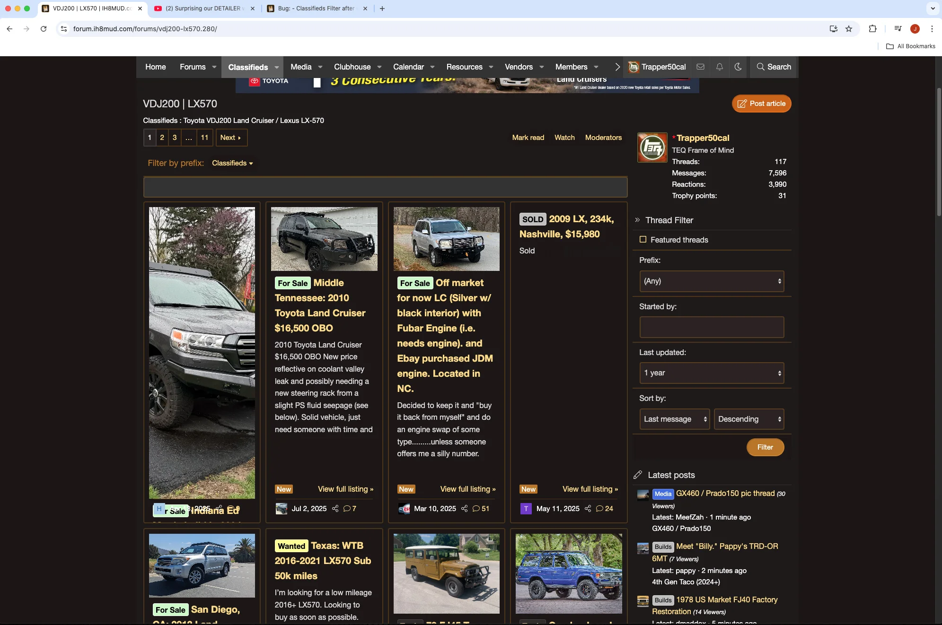Click Mark read link
The image size is (942, 625).
click(528, 138)
